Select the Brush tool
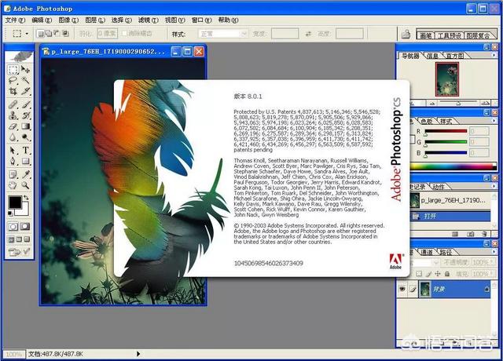This screenshot has height=361, width=503. pos(25,104)
